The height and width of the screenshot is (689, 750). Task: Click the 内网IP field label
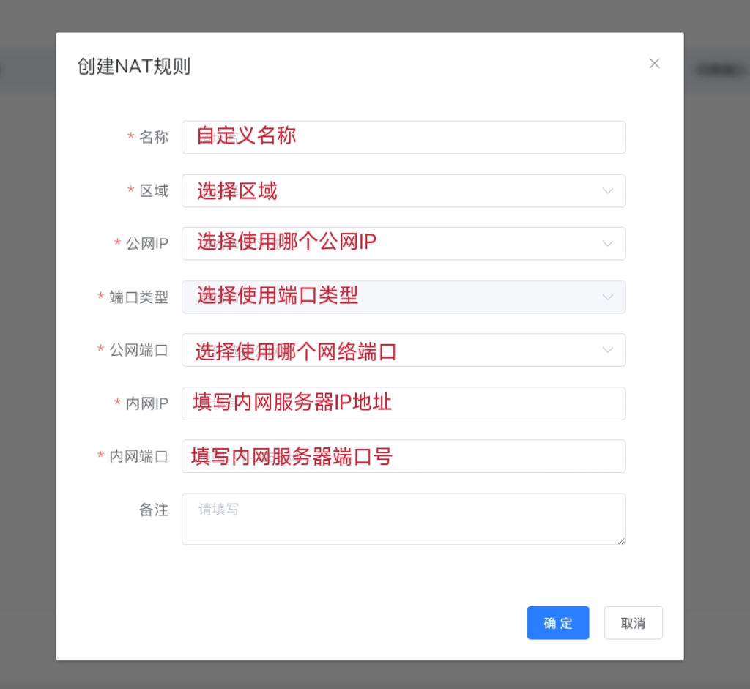click(147, 403)
